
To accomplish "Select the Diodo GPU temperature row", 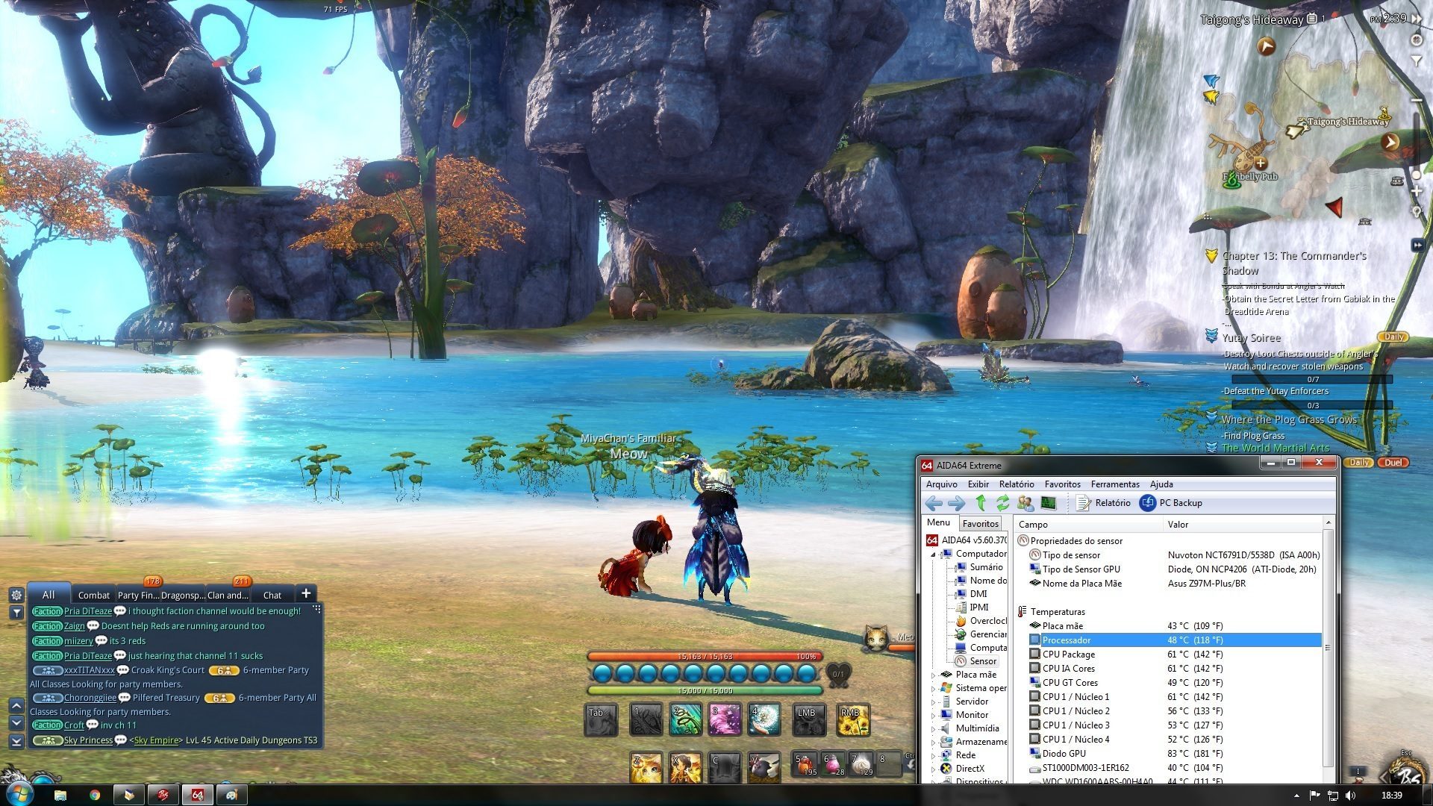I will [1175, 754].
